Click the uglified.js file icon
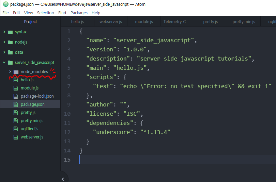The image size is (276, 182). coord(16,129)
